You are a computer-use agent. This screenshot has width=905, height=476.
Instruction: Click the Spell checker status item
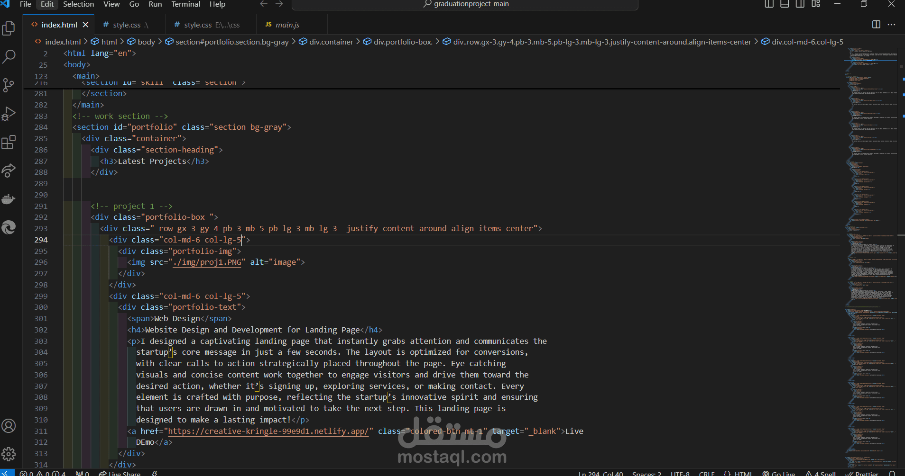(x=821, y=473)
